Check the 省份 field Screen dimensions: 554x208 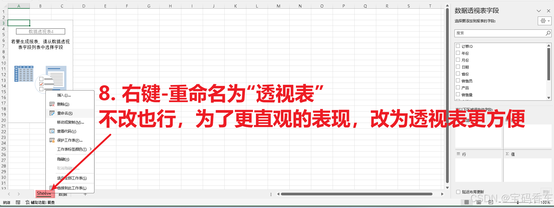458,74
